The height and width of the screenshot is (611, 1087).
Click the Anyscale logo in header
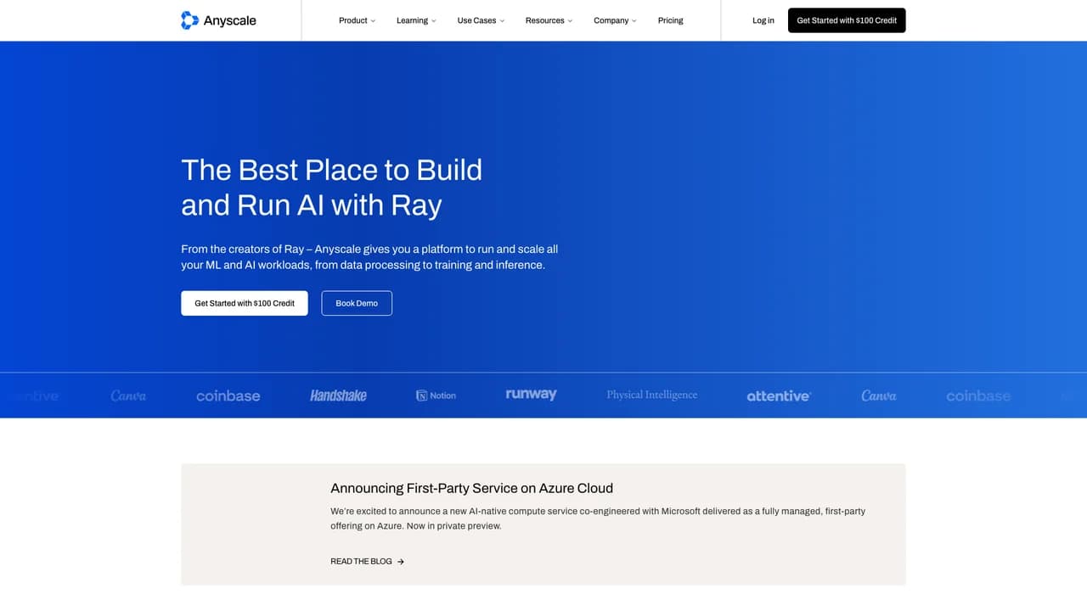tap(218, 20)
